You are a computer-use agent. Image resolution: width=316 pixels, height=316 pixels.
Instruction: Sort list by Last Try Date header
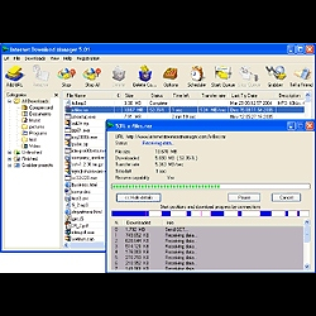[x=252, y=95]
